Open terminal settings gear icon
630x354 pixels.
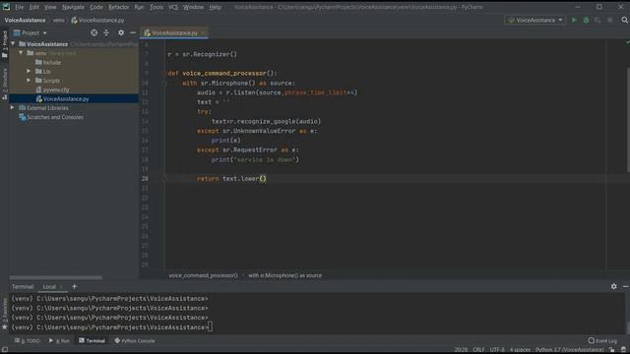pyautogui.click(x=614, y=286)
